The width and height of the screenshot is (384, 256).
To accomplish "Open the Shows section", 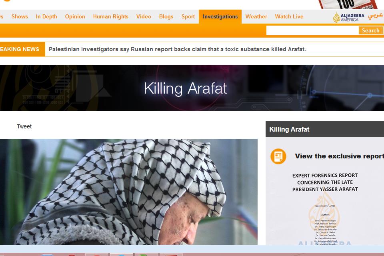I will 20,17.
